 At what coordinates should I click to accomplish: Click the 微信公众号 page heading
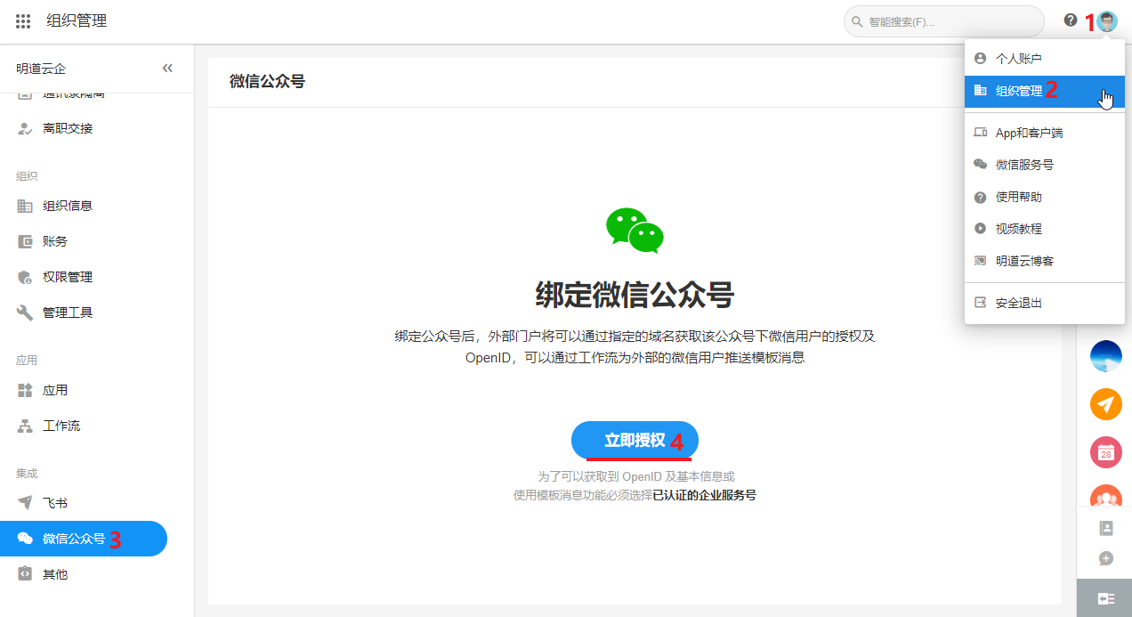tap(267, 81)
